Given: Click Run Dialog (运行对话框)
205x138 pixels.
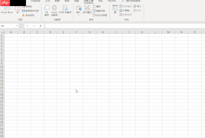Looking at the screenshot, I should [x=100, y=15].
